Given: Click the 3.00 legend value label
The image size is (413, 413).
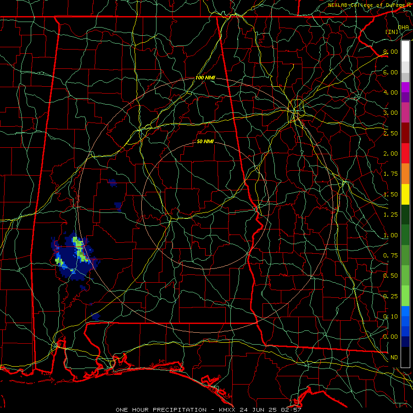Looking at the screenshot, I should pyautogui.click(x=391, y=113).
